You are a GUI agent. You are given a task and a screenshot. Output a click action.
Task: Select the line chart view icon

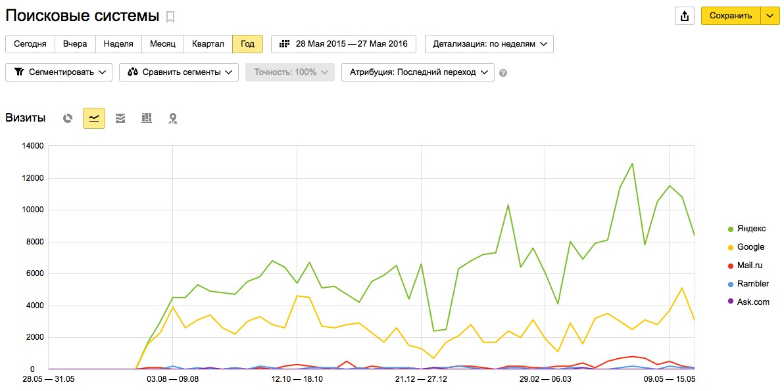coord(94,118)
